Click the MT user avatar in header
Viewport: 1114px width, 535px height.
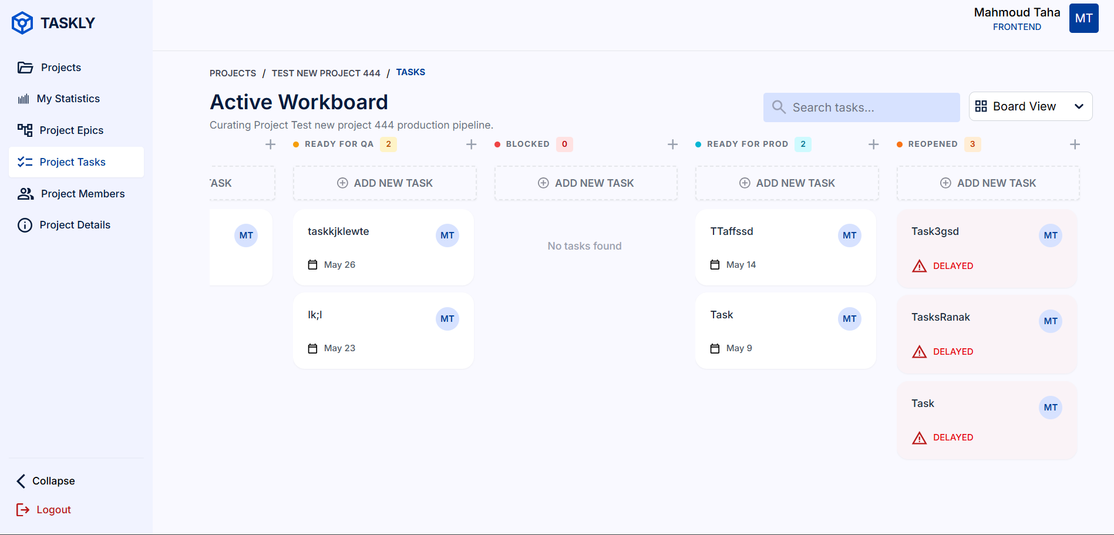(1083, 18)
